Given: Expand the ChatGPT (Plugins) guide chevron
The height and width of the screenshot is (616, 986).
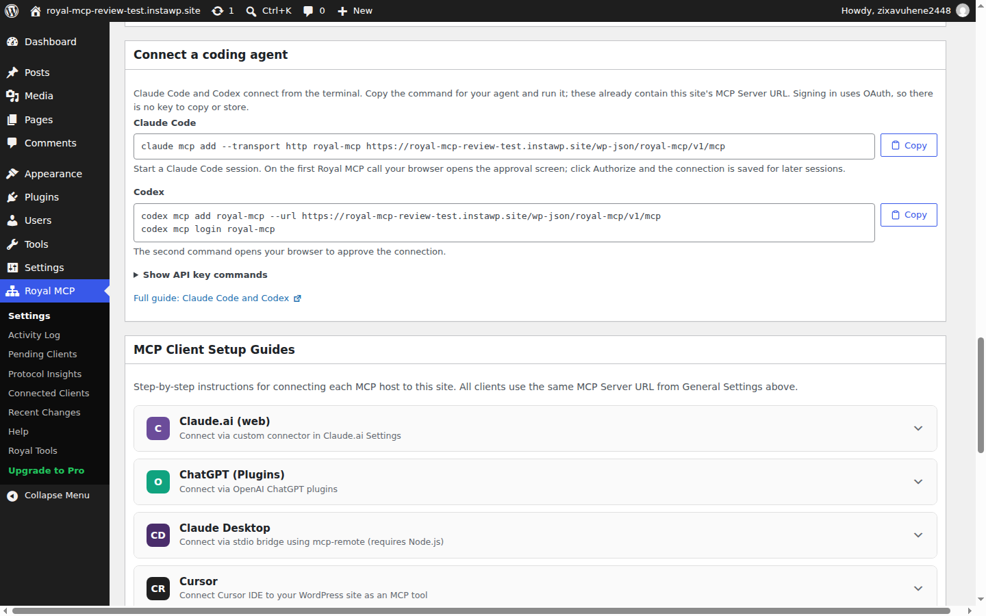Looking at the screenshot, I should (x=918, y=482).
